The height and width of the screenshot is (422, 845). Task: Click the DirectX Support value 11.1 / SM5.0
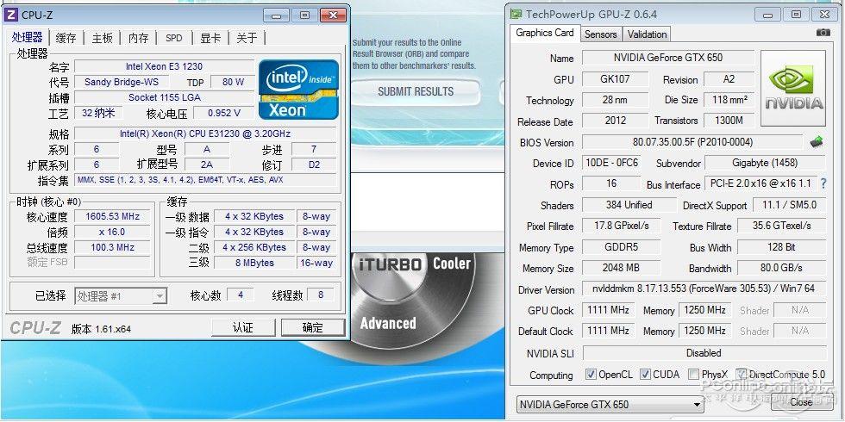click(789, 205)
